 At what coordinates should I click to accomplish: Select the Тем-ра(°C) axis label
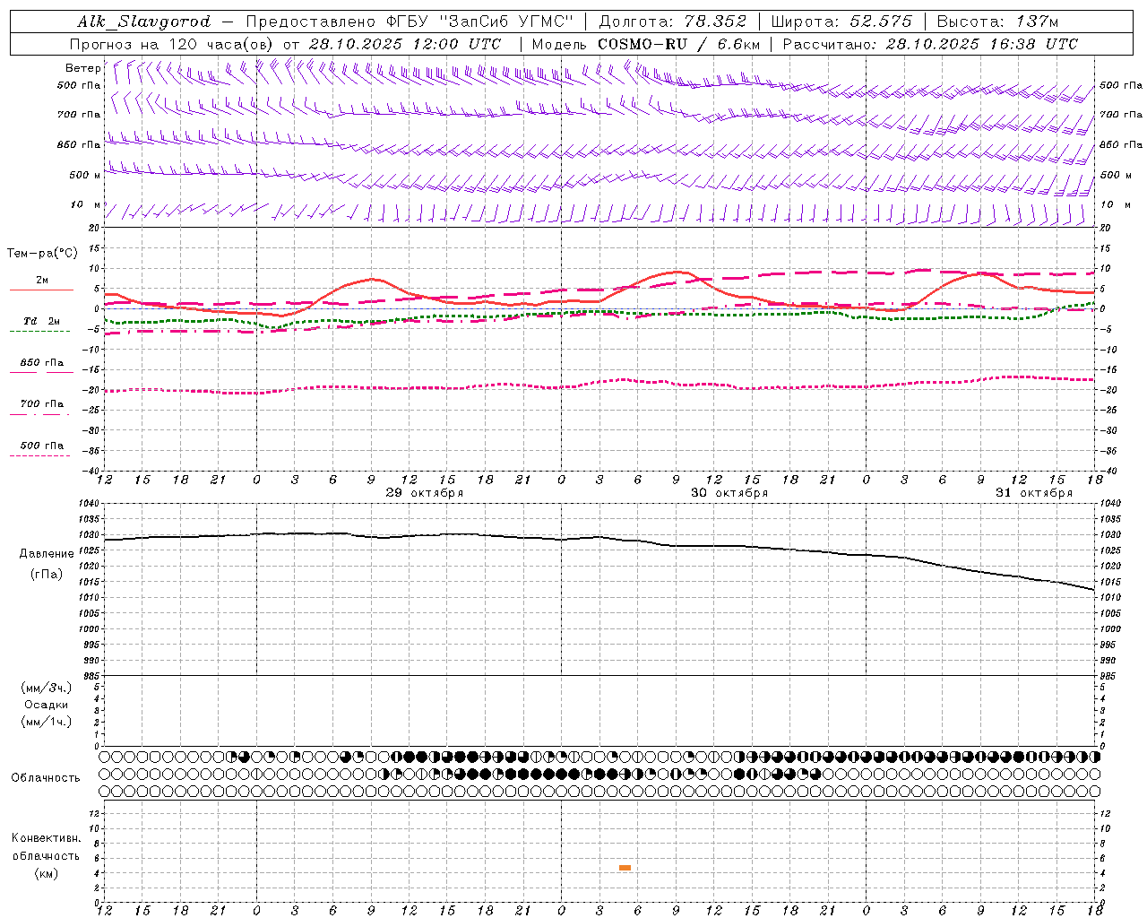(x=42, y=254)
